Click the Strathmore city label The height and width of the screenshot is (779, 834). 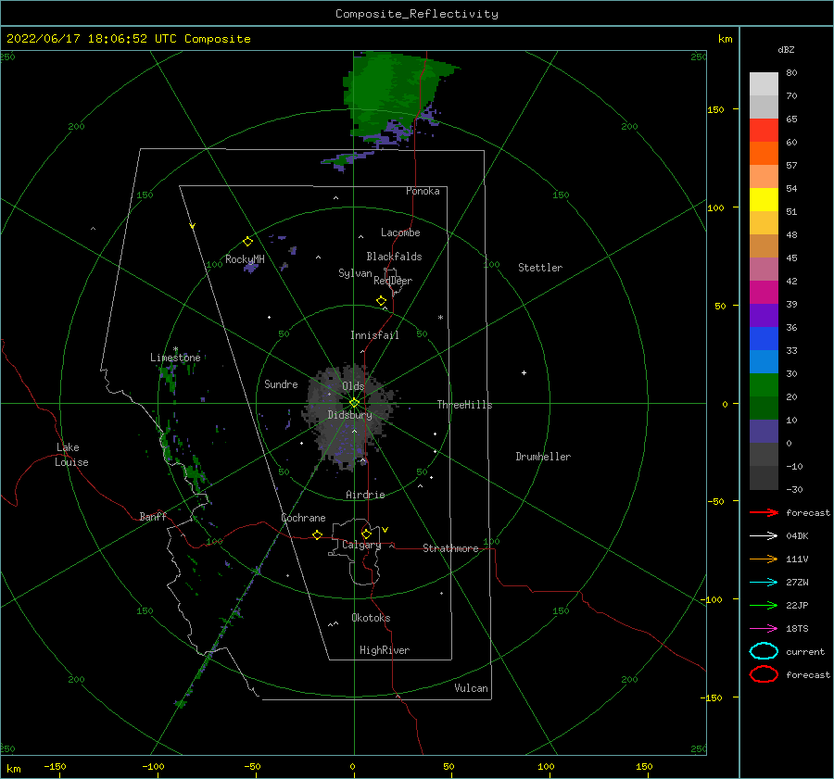click(450, 548)
